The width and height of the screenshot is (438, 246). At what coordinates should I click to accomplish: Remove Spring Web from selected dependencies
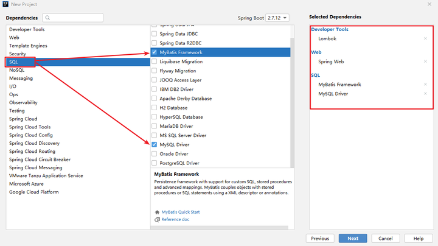pos(425,61)
